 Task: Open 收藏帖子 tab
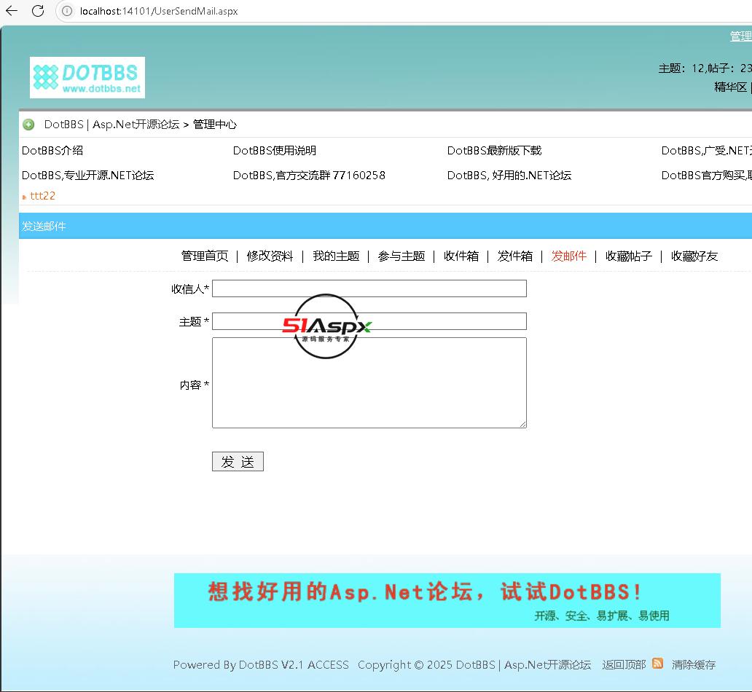(628, 256)
